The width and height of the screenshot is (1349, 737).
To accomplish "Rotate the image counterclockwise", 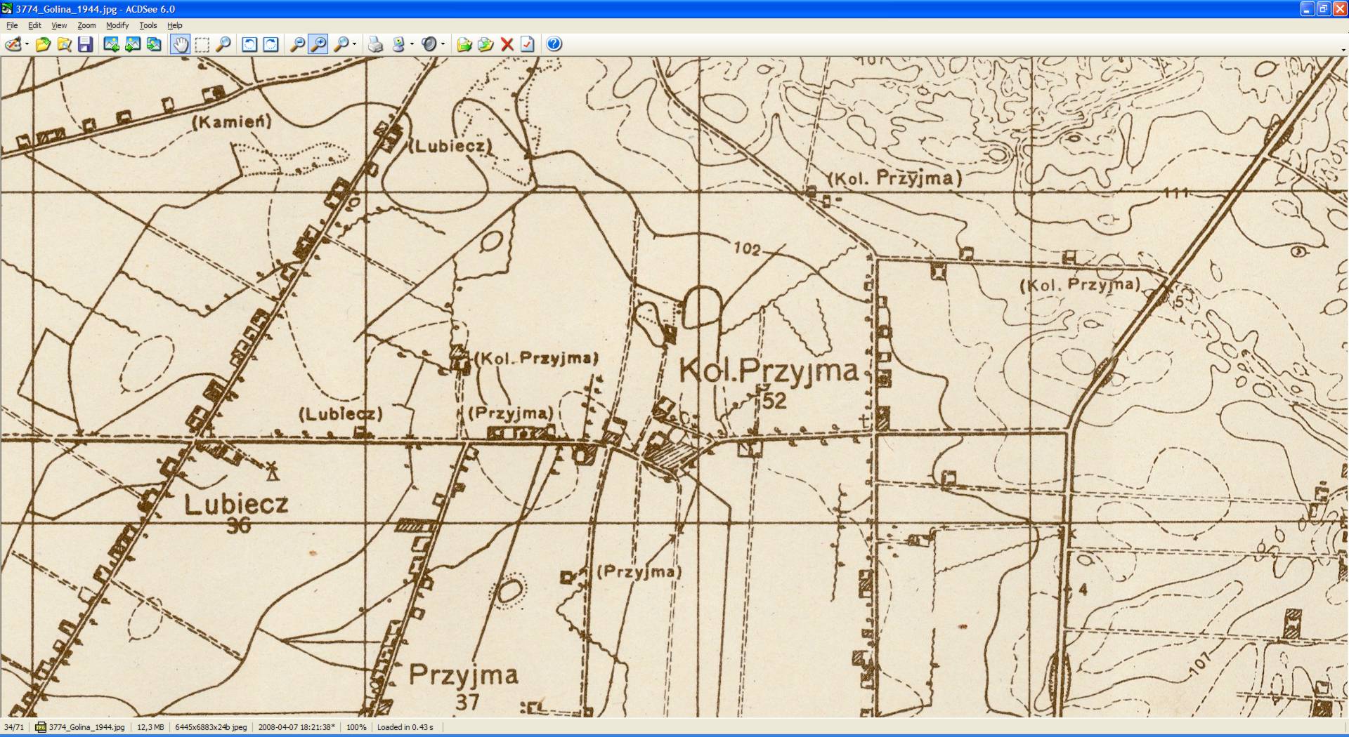I will click(x=249, y=45).
